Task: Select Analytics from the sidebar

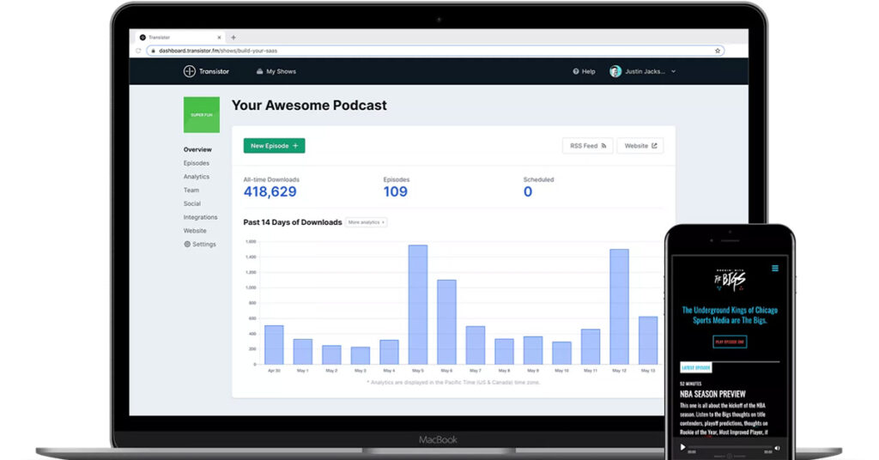Action: click(x=196, y=177)
